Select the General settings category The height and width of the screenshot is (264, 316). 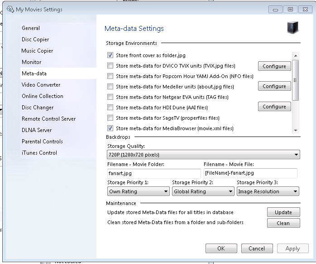(31, 28)
